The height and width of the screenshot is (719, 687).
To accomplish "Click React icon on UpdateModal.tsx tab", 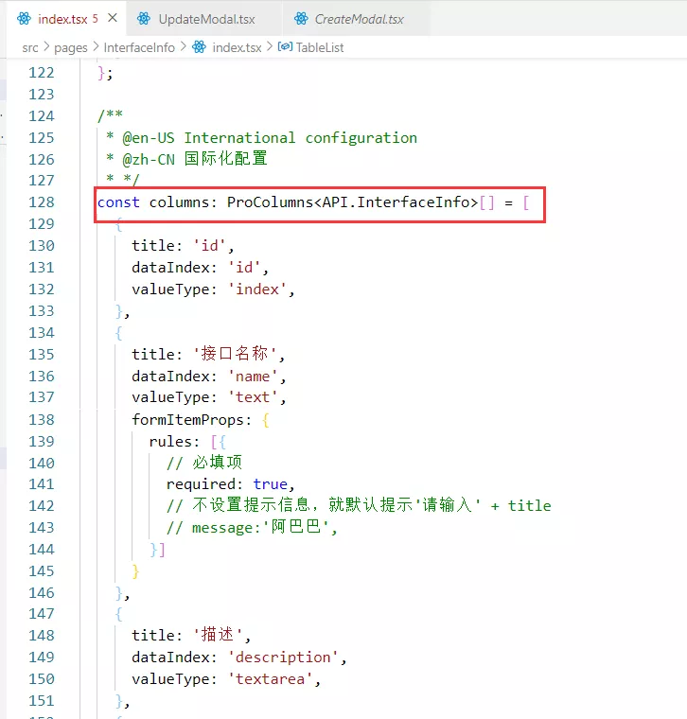I will click(144, 19).
